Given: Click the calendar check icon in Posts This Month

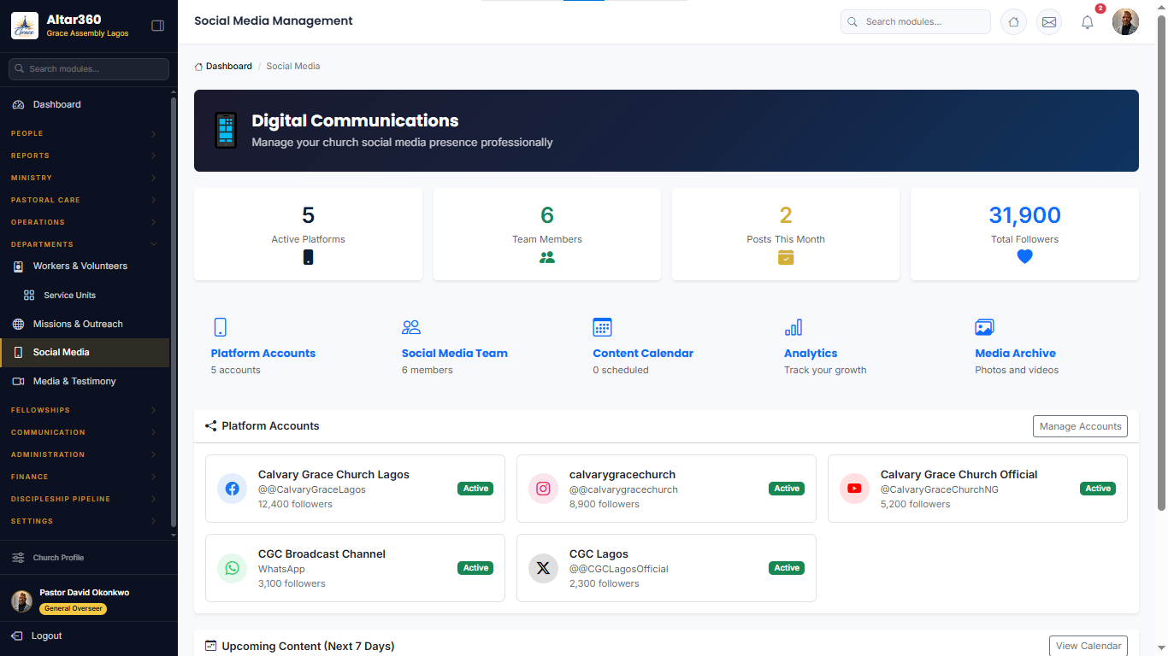Looking at the screenshot, I should (786, 257).
